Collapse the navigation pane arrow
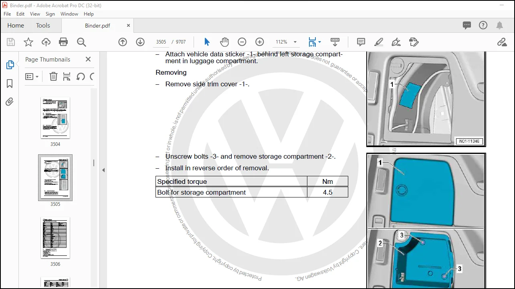Image resolution: width=515 pixels, height=289 pixels. [103, 170]
